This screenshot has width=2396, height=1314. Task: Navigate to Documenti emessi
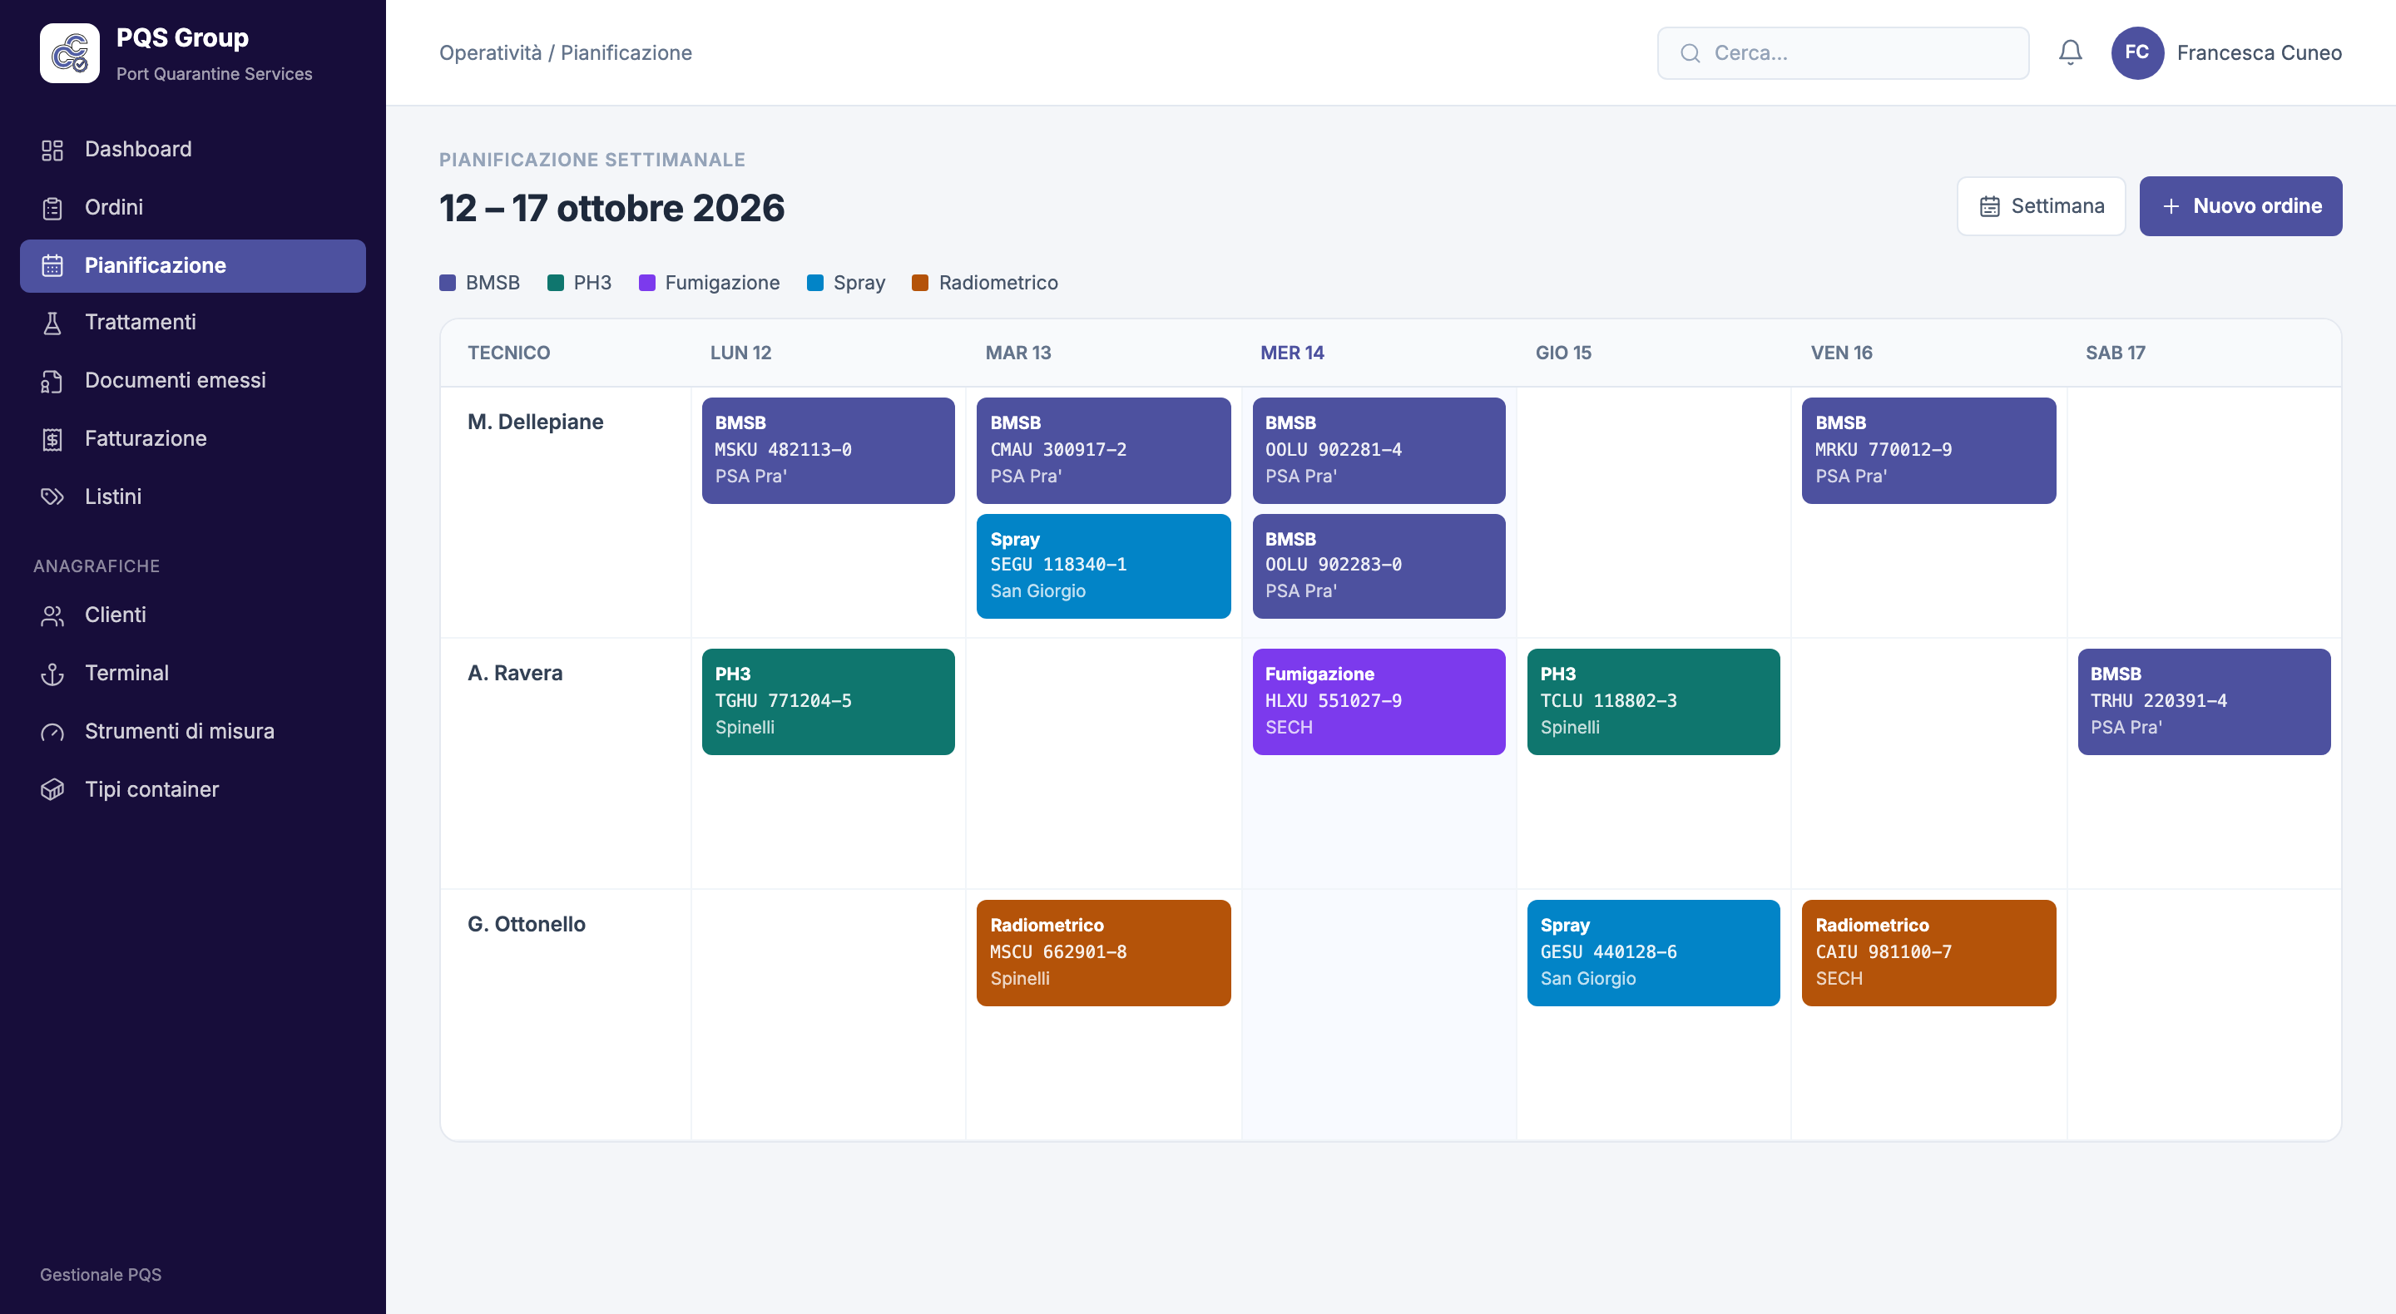(x=192, y=381)
